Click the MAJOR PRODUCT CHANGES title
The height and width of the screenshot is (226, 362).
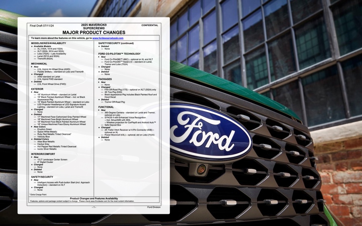(94, 33)
